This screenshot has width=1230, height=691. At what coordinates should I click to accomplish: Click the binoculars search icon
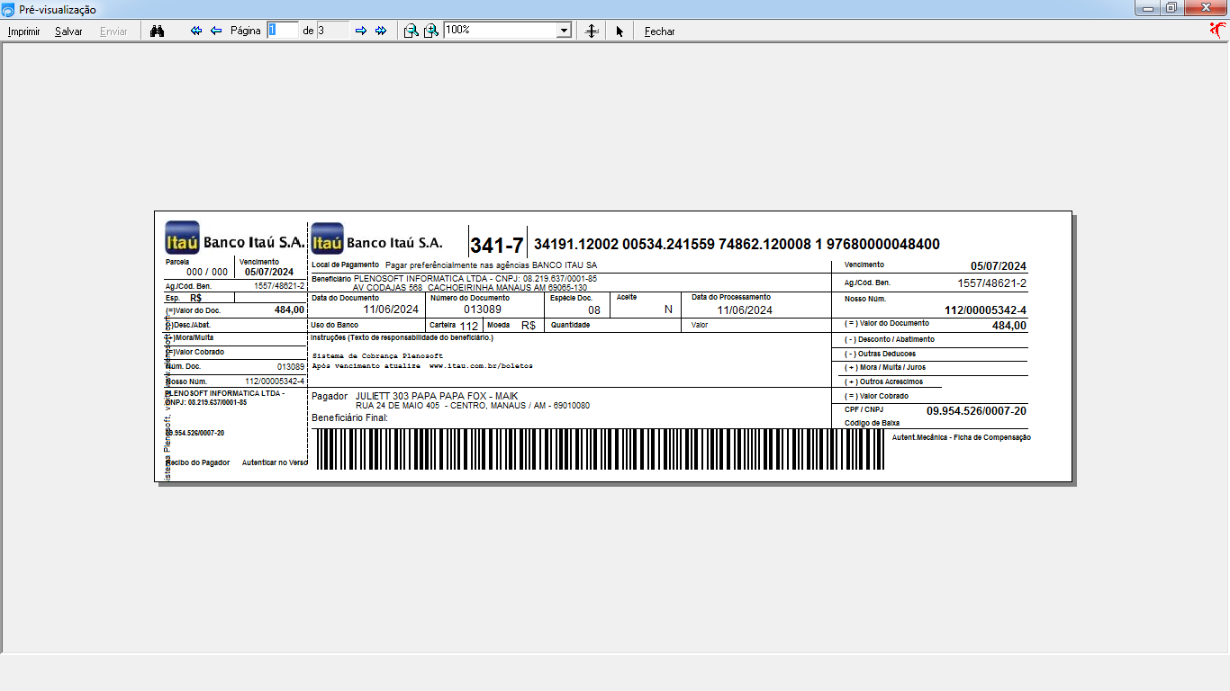pos(157,31)
